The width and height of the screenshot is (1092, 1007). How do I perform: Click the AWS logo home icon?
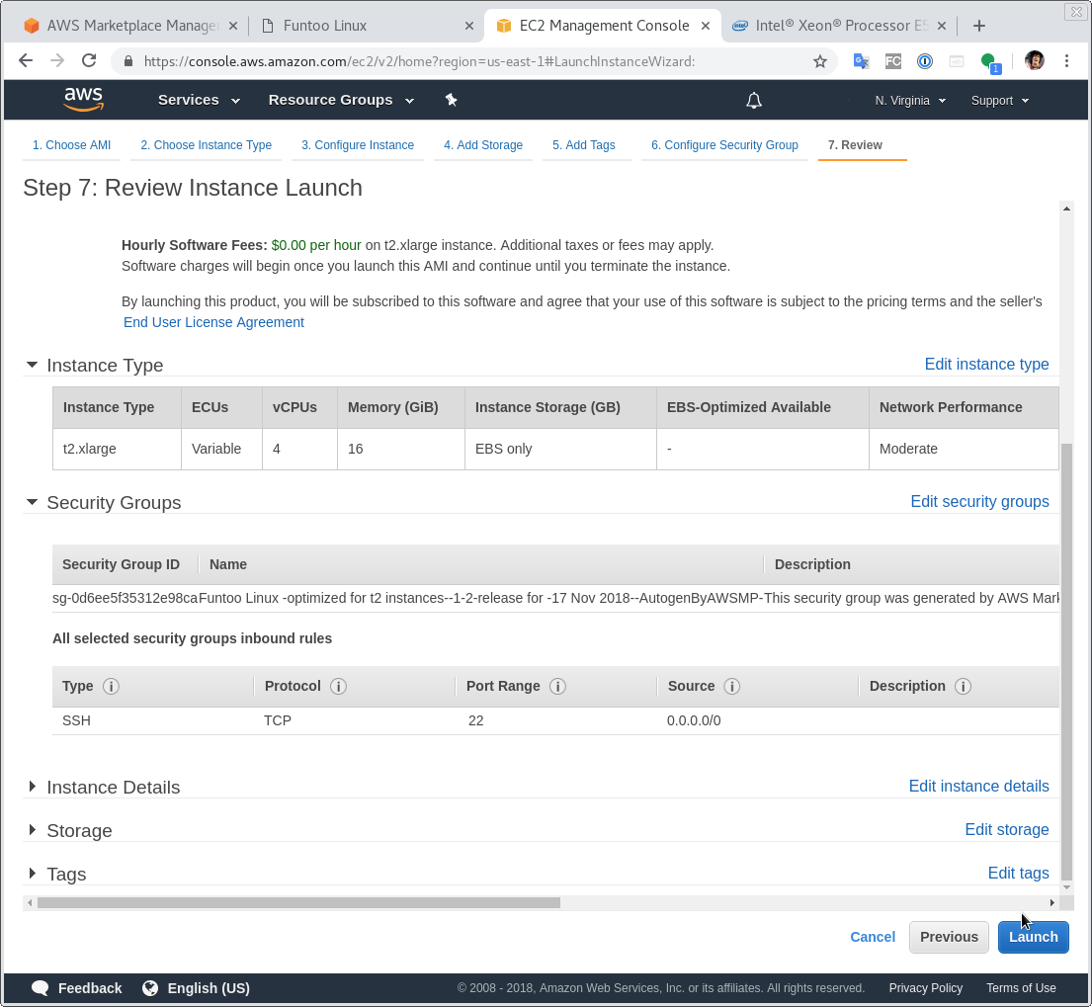point(84,100)
